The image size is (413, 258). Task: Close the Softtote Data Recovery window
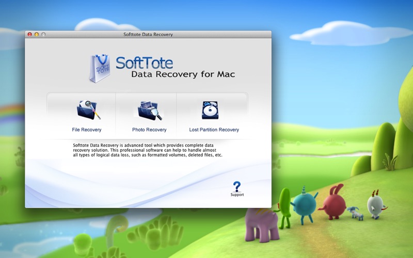[30, 35]
